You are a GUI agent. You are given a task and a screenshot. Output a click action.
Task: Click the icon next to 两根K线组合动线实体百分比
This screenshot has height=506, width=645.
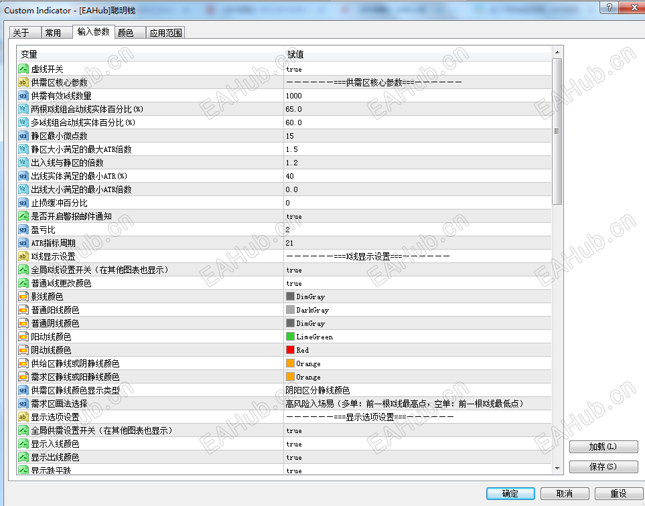tap(23, 109)
